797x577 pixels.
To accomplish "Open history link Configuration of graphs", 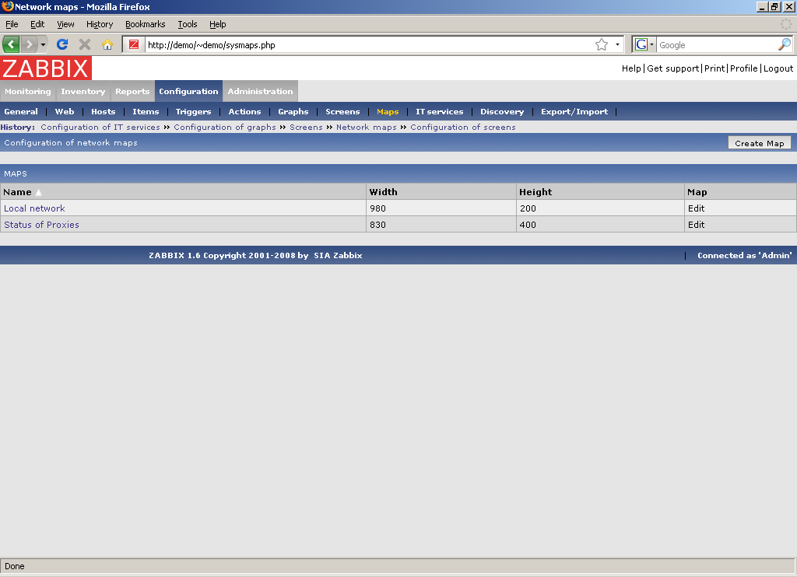I will (x=225, y=127).
